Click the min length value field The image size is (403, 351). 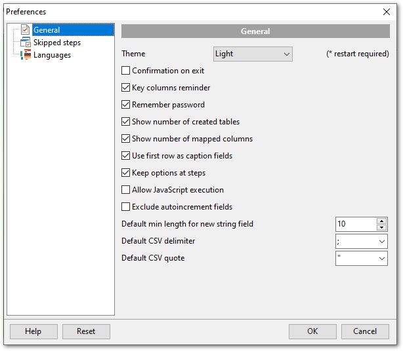tap(355, 224)
